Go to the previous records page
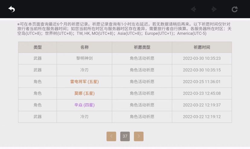This screenshot has height=149, width=250. coord(111,136)
